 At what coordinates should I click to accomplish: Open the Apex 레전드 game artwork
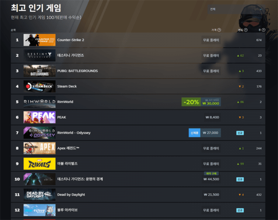point(39,148)
